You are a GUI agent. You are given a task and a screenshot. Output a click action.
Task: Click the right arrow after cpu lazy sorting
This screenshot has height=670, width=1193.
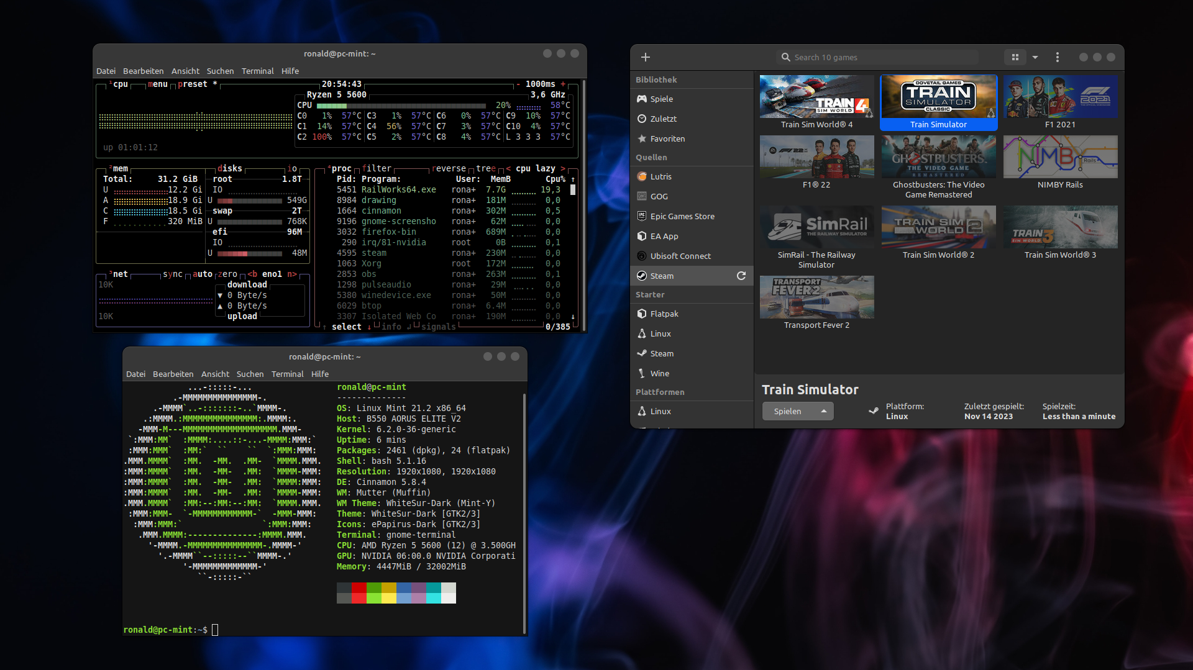[563, 168]
